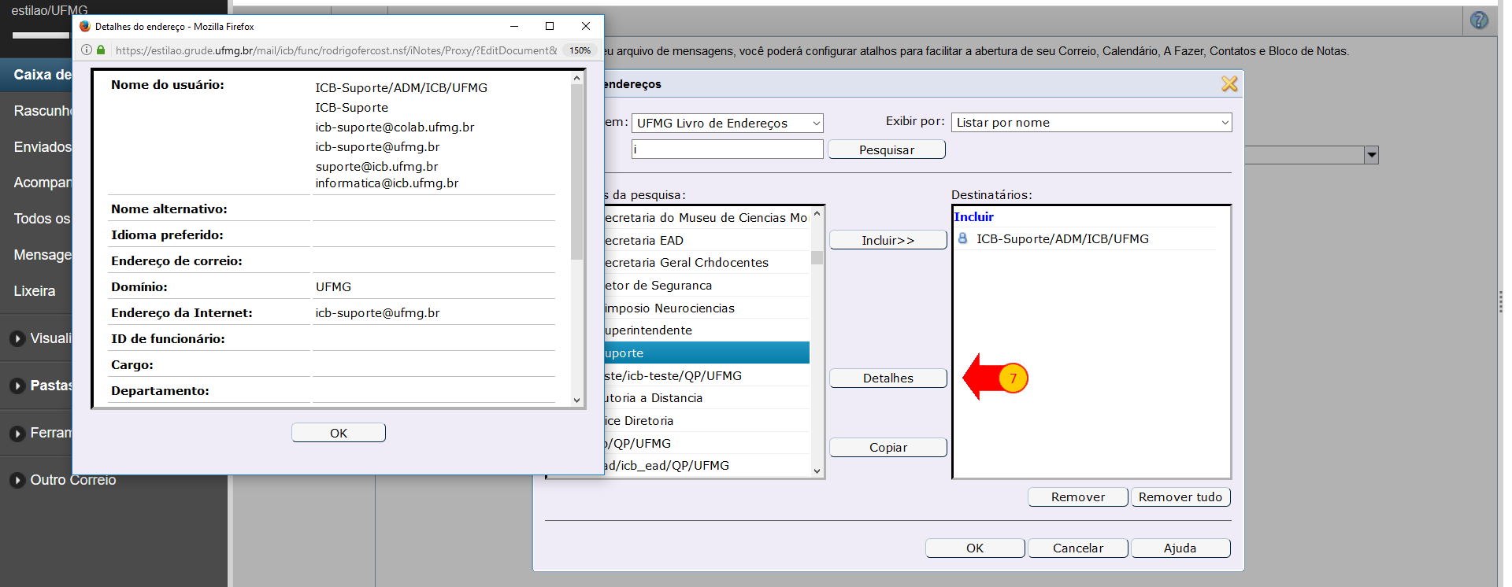The image size is (1512, 587).
Task: Click the search text input field
Action: point(727,150)
